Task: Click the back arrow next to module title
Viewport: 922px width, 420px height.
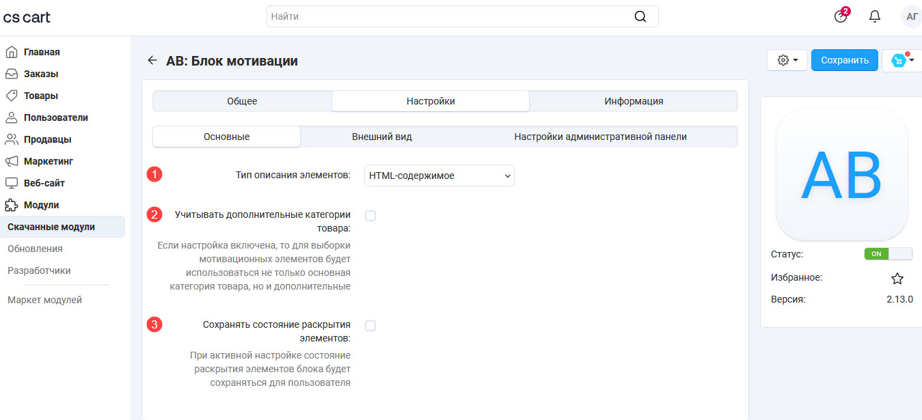Action: click(x=152, y=61)
